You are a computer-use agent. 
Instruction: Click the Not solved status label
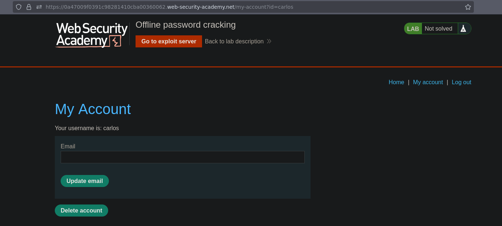tap(438, 28)
